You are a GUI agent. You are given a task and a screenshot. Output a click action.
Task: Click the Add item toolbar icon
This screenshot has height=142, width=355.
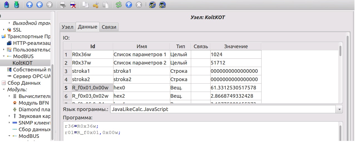(63, 5)
